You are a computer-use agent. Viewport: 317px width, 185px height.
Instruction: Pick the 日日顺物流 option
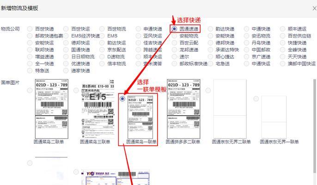[x=66, y=57]
